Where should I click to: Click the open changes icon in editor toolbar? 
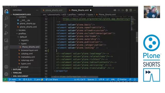point(127,10)
